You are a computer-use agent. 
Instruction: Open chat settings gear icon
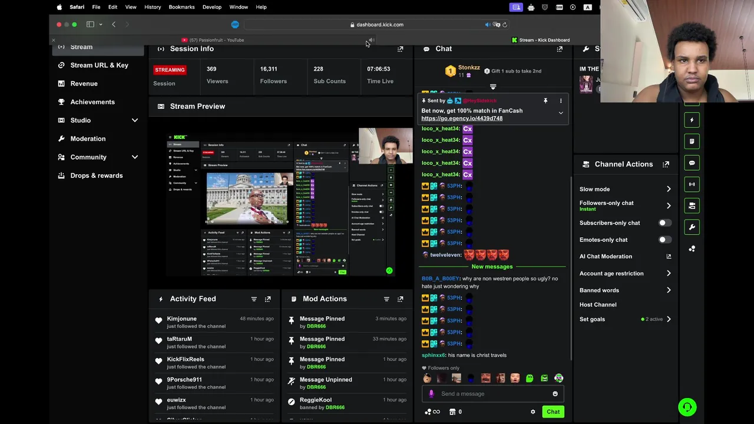click(x=533, y=412)
